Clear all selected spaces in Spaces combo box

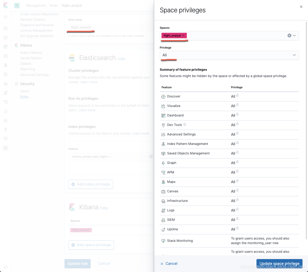289,36
